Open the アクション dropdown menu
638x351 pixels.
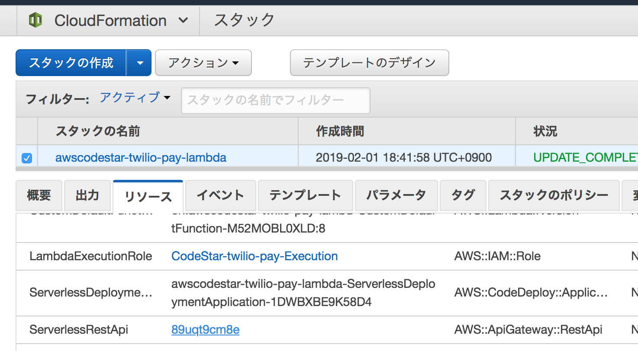pos(203,63)
